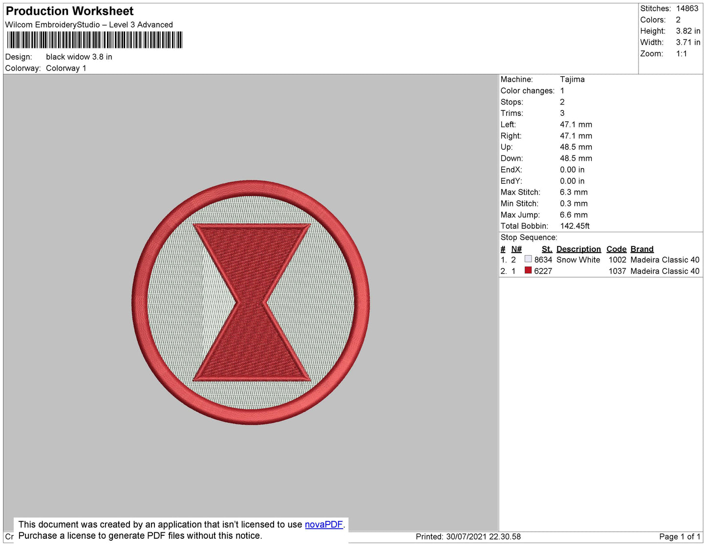
Task: Click the Description column header
Action: pos(578,249)
